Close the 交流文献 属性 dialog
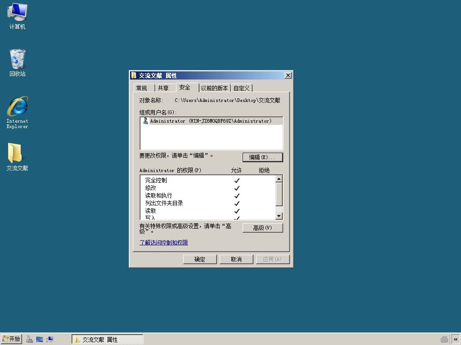The height and width of the screenshot is (345, 461). point(288,75)
